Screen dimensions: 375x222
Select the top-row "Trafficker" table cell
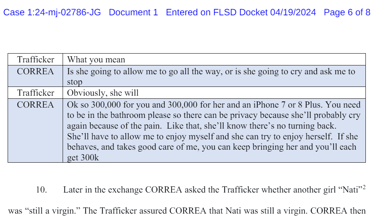point(36,60)
